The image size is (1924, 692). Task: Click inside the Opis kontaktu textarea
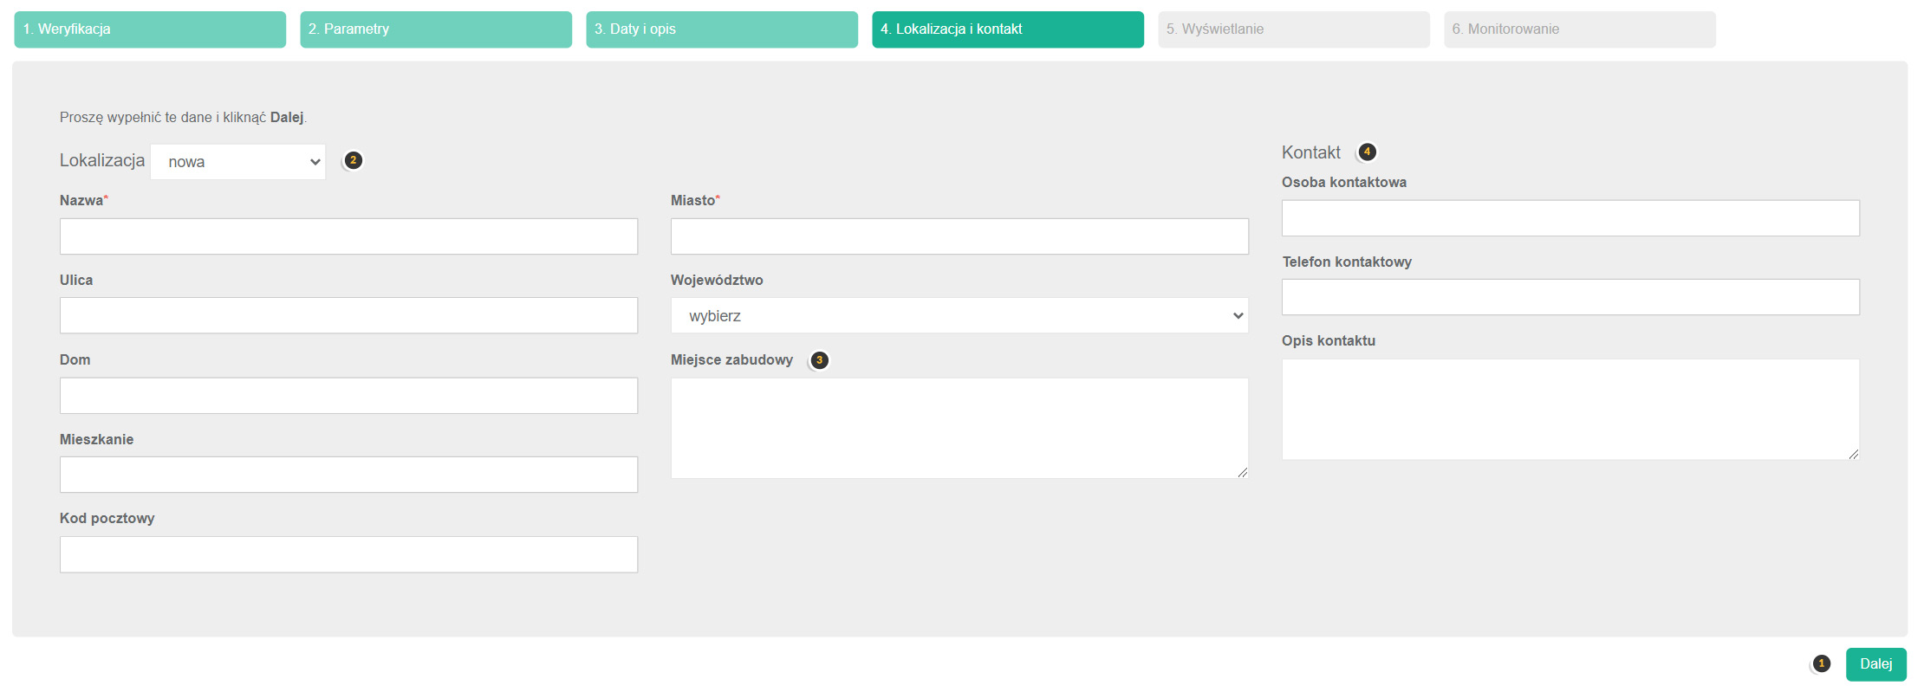pos(1570,409)
